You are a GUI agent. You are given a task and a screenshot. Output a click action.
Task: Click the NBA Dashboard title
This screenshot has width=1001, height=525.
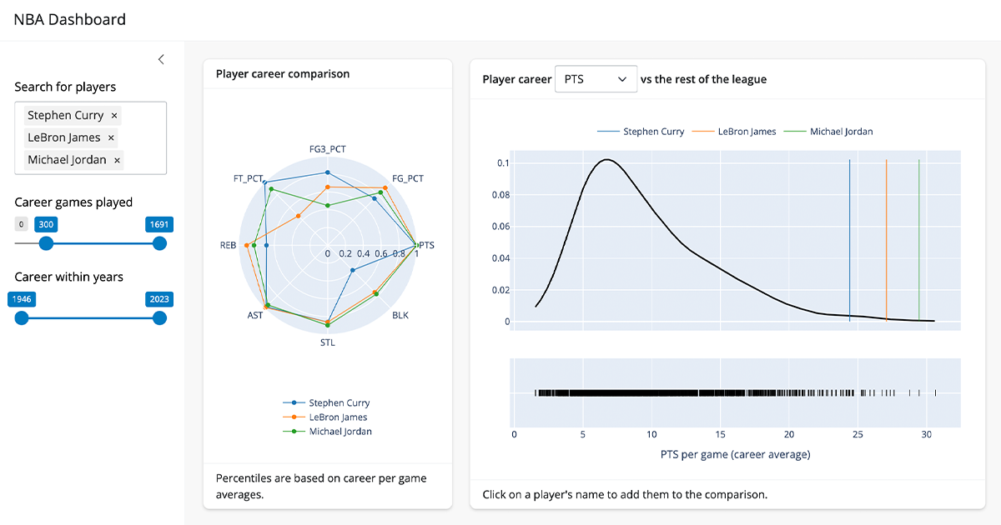pos(70,19)
